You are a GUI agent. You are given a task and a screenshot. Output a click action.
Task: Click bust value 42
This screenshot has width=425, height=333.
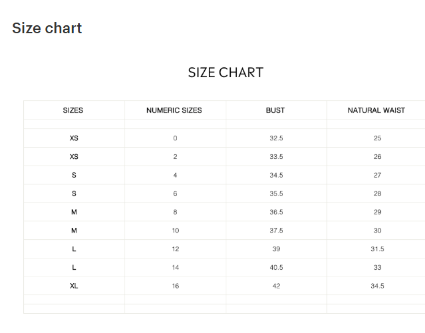click(x=276, y=286)
